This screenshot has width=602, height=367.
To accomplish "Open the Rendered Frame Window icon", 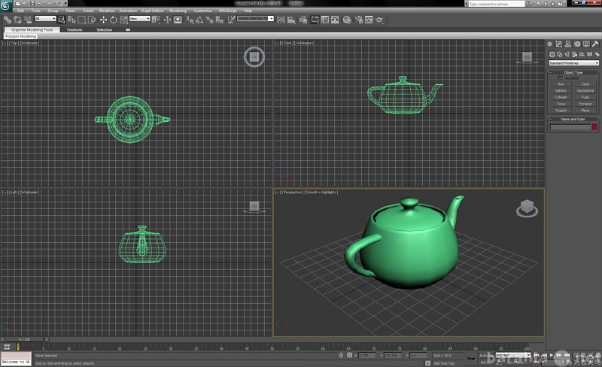I will click(x=369, y=20).
